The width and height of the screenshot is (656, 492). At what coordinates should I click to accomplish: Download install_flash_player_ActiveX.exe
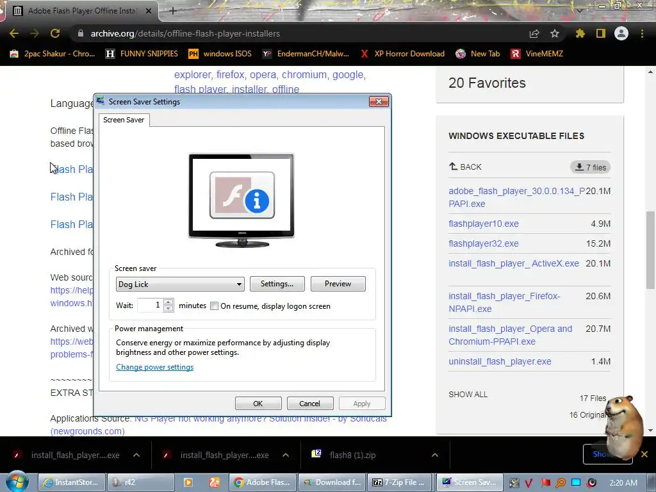point(514,263)
